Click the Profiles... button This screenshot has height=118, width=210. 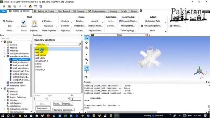pos(68,104)
